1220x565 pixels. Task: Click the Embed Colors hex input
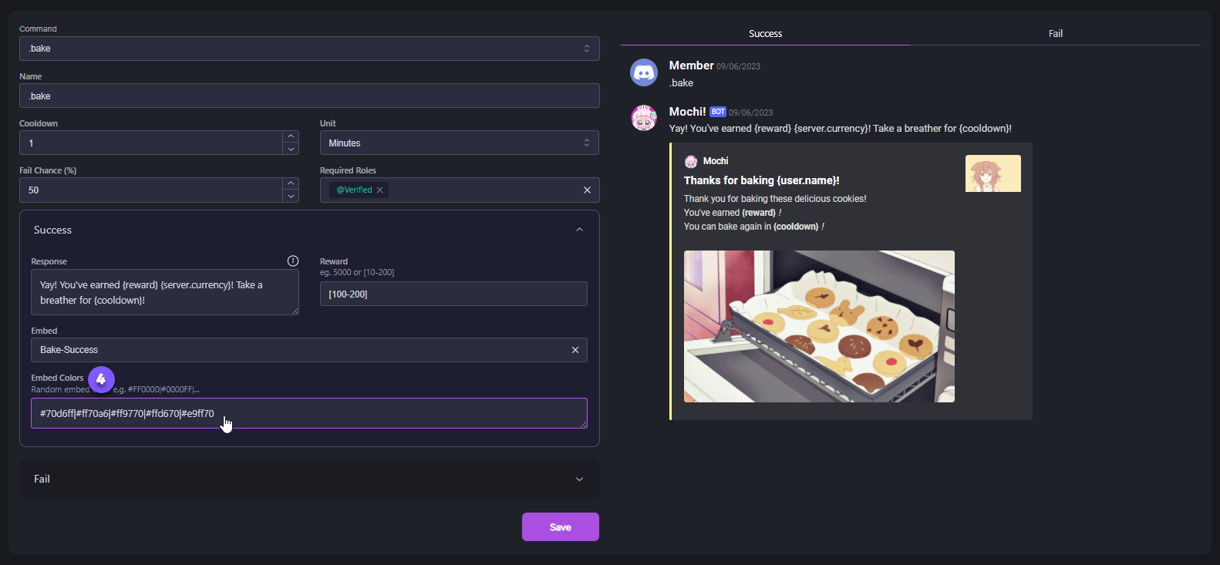point(308,414)
